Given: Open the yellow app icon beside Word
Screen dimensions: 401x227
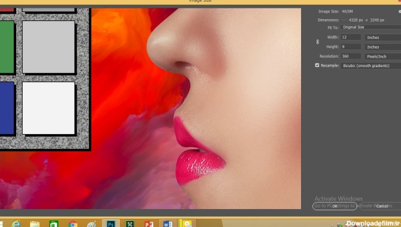Looking at the screenshot, I should click(187, 223).
